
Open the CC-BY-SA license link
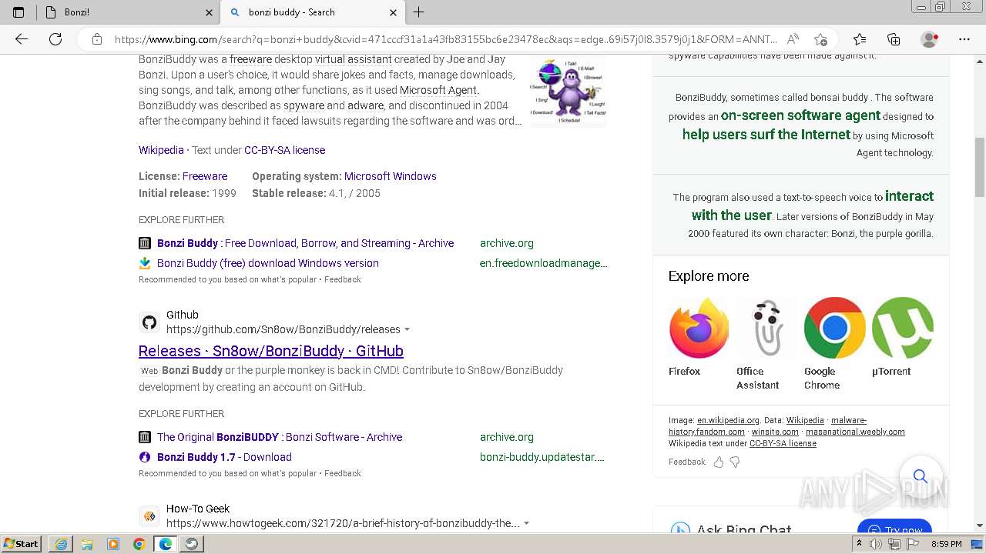click(x=284, y=150)
